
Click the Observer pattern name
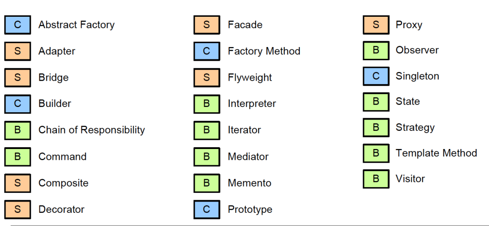[417, 50]
